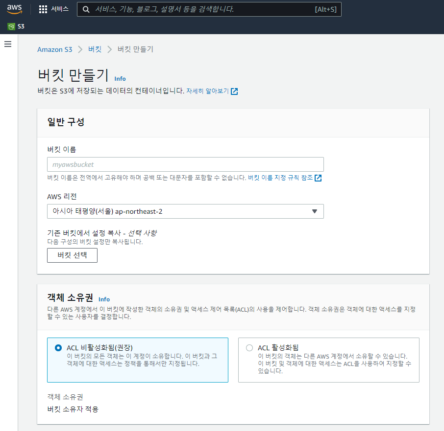Open Info link next to 버킷 만들기 title
Image resolution: width=444 pixels, height=431 pixels.
(x=120, y=79)
